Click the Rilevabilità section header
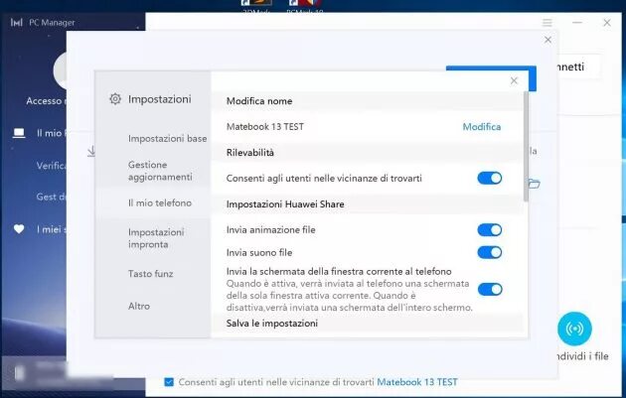 pyautogui.click(x=250, y=153)
